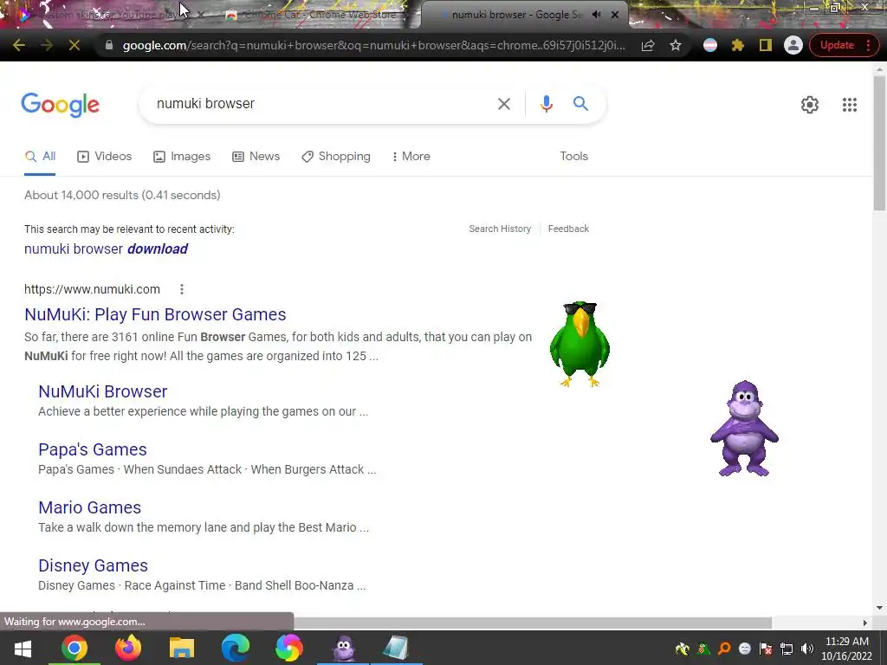Click the Feedback link
The width and height of the screenshot is (887, 665).
568,229
